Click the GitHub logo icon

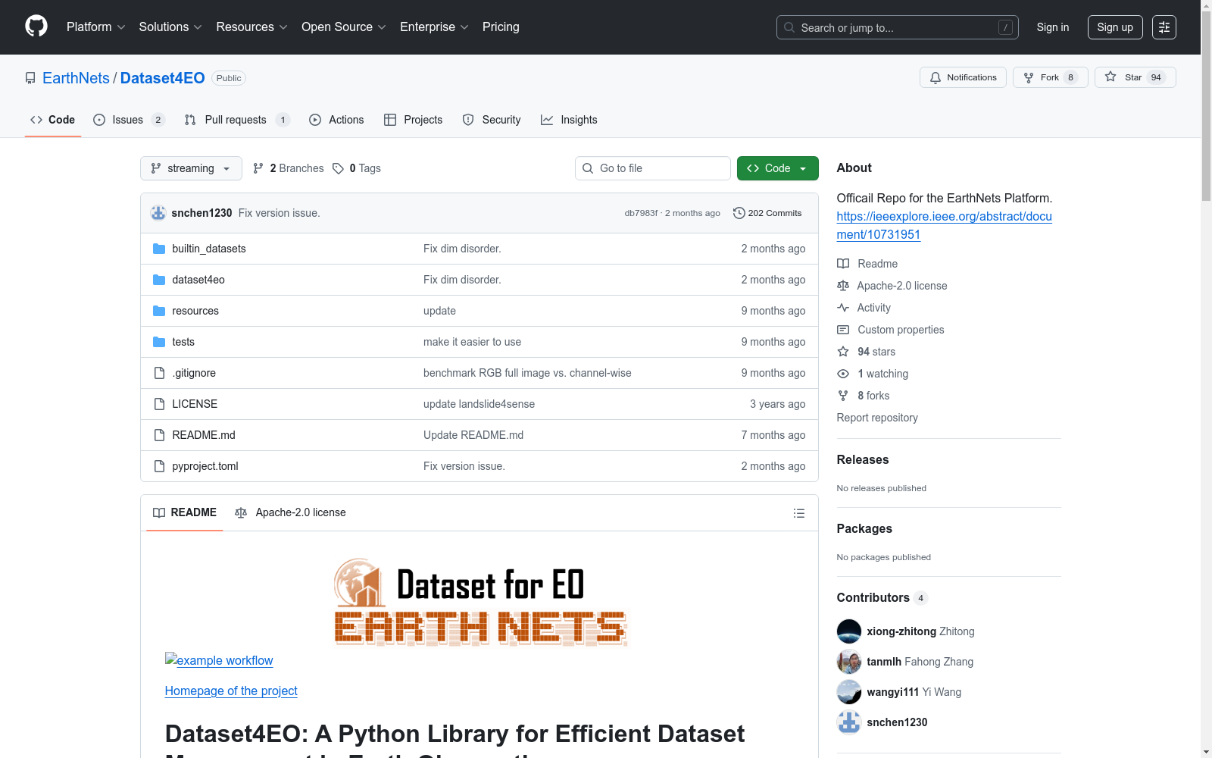[x=36, y=27]
